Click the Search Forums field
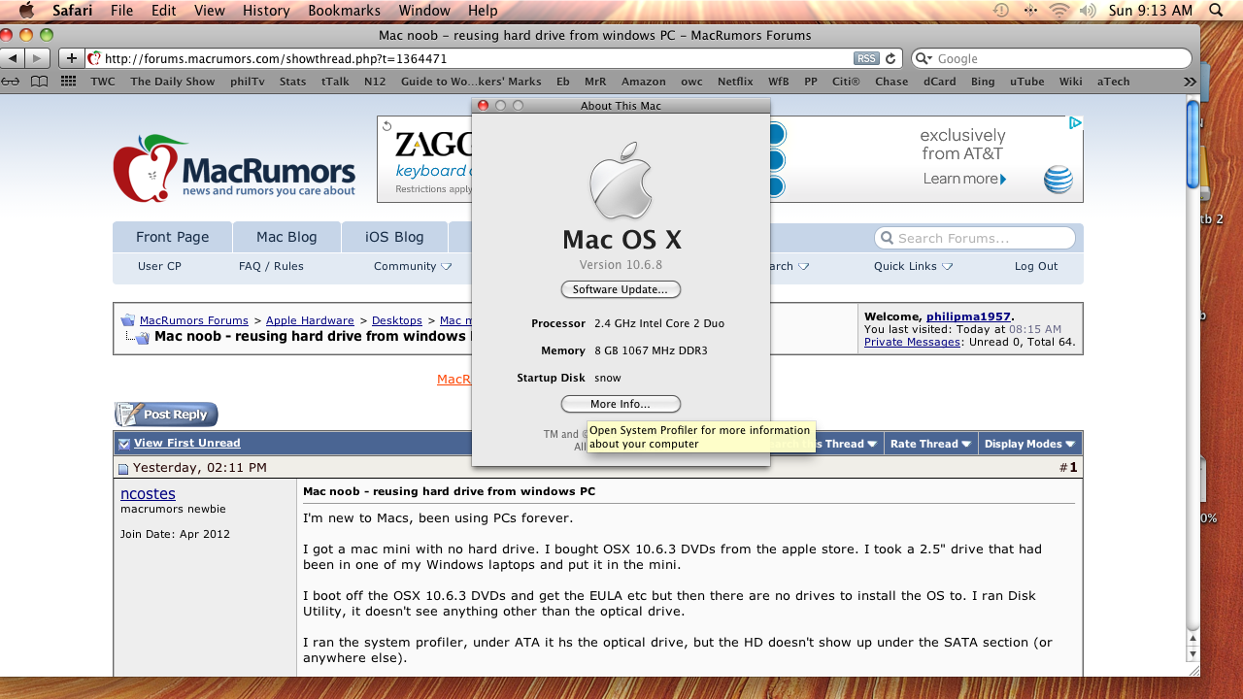Viewport: 1243px width, 699px height. tap(975, 238)
